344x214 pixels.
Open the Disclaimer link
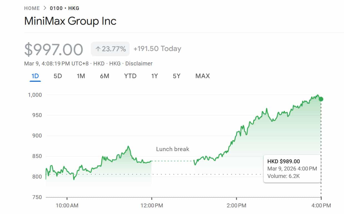click(x=139, y=63)
